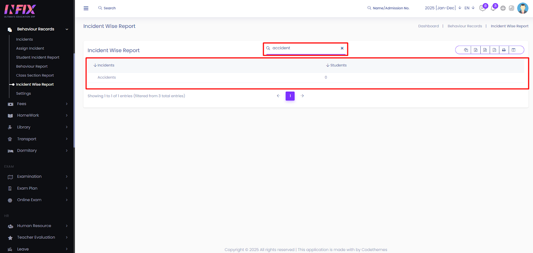Click the Behaviour Records module icon
The width and height of the screenshot is (533, 253).
tap(10, 30)
